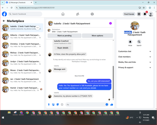
Task: Search in conversation using magnifier icon
Action: pos(139,42)
